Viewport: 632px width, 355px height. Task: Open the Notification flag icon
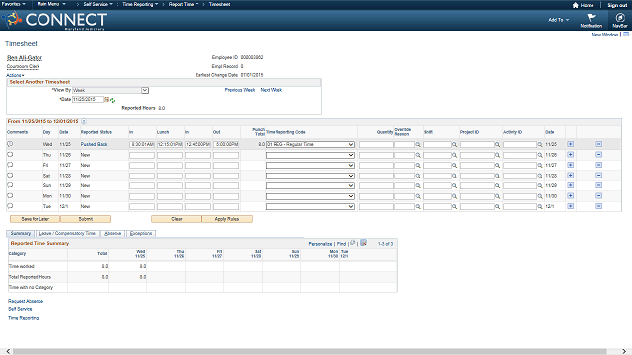point(592,18)
